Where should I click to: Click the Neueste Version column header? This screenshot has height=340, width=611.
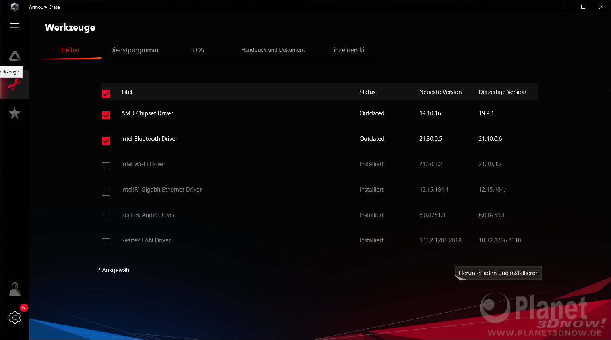(441, 92)
